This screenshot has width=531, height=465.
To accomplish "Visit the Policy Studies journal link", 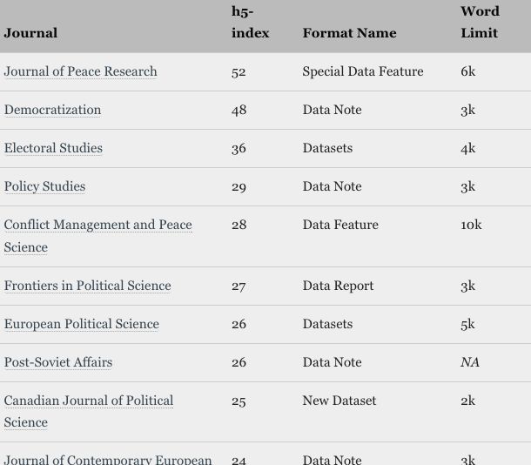I will [44, 186].
